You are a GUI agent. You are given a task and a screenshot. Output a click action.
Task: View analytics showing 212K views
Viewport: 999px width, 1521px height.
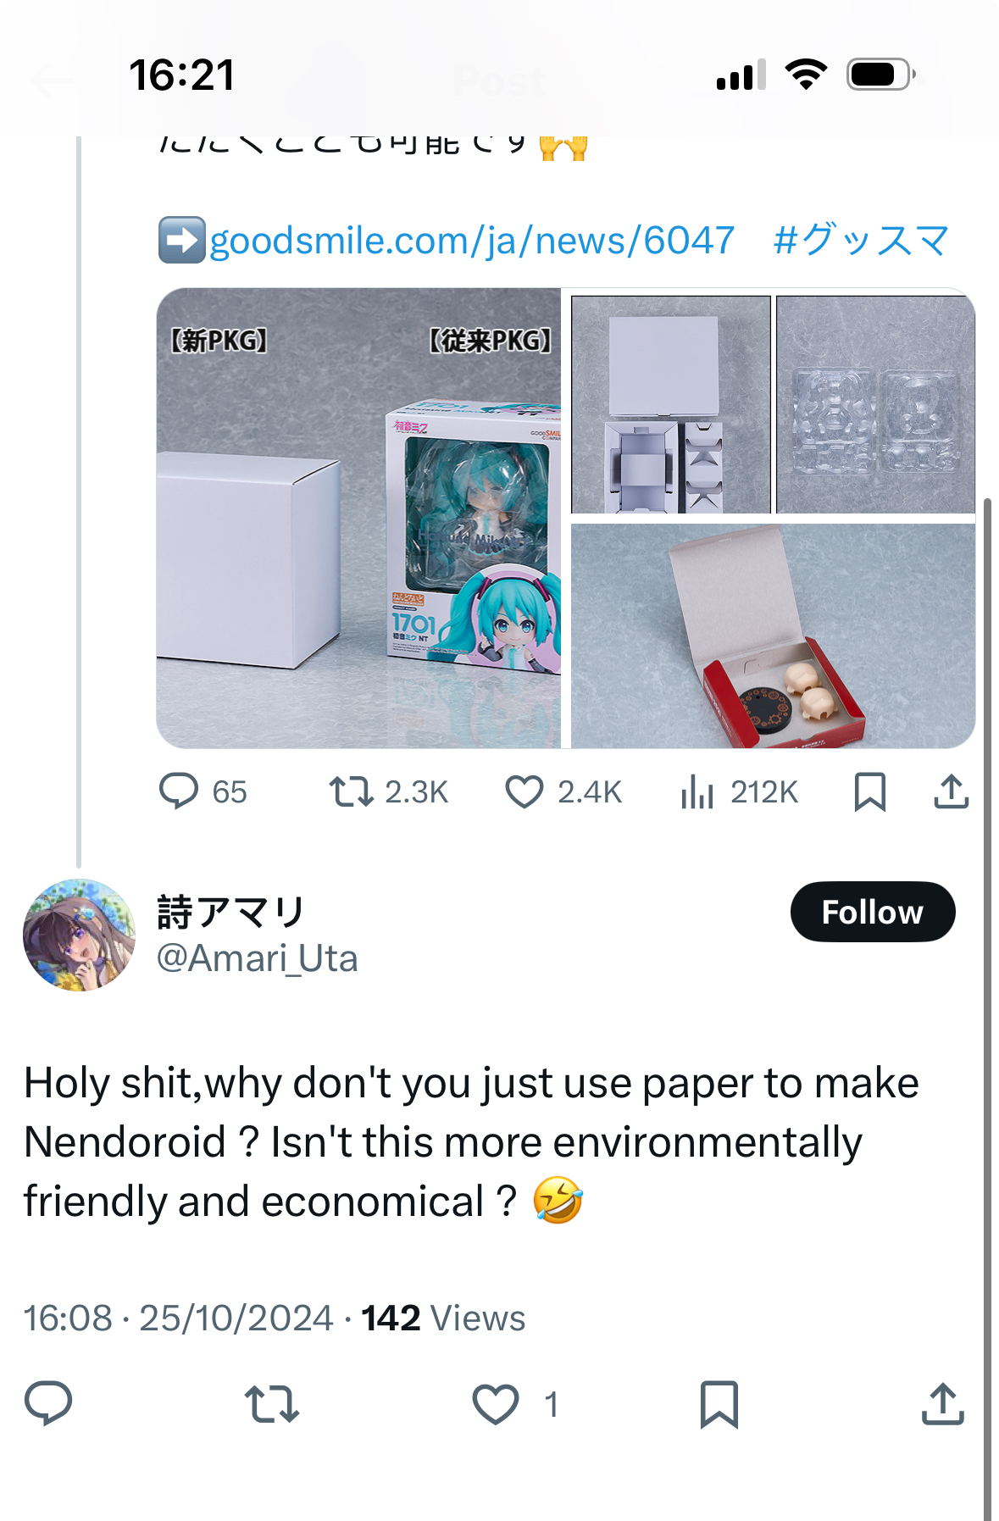[x=697, y=791]
